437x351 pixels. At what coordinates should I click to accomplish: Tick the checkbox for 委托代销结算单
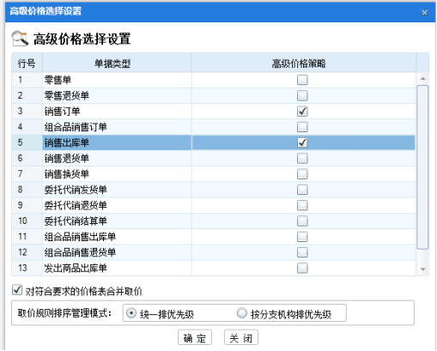click(302, 221)
